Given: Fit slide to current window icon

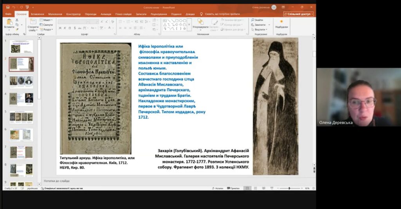Looking at the screenshot, I should (314, 188).
